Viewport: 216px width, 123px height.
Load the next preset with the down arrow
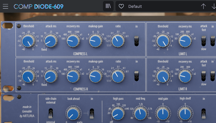[214, 6]
